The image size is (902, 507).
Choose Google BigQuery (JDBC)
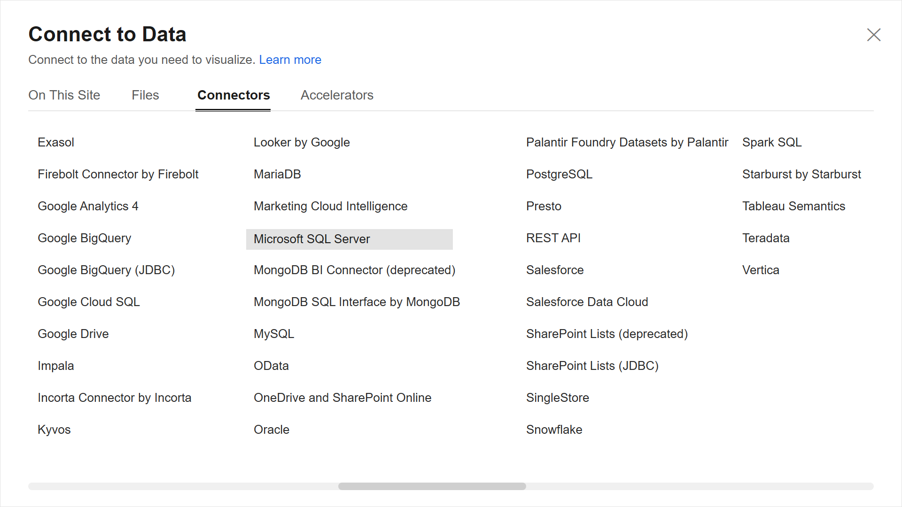point(106,270)
